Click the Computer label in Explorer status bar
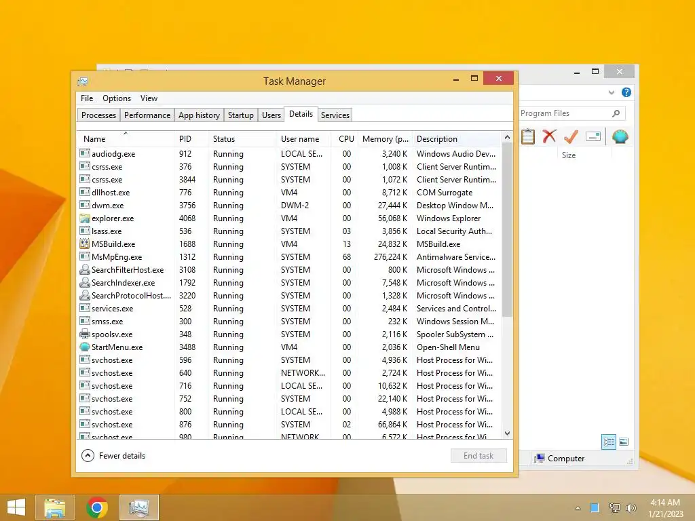The image size is (695, 521). [566, 459]
